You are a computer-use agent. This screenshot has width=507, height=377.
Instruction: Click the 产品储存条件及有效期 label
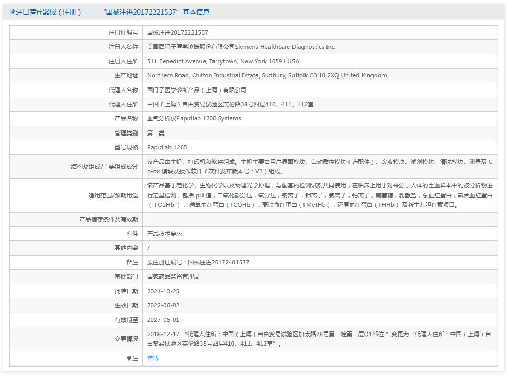[x=109, y=219]
